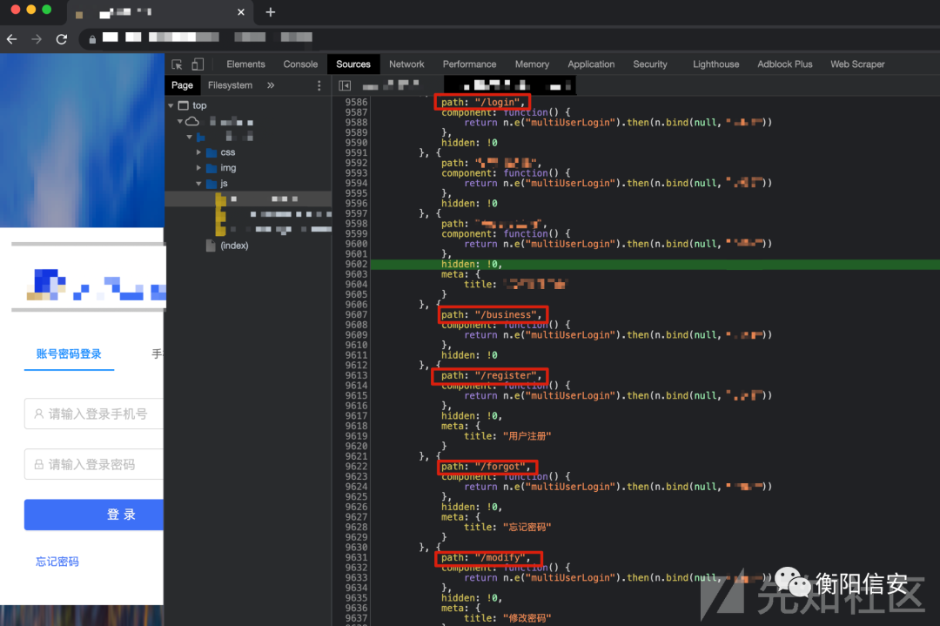
Task: Click the 忘记密码 link
Action: tap(57, 562)
